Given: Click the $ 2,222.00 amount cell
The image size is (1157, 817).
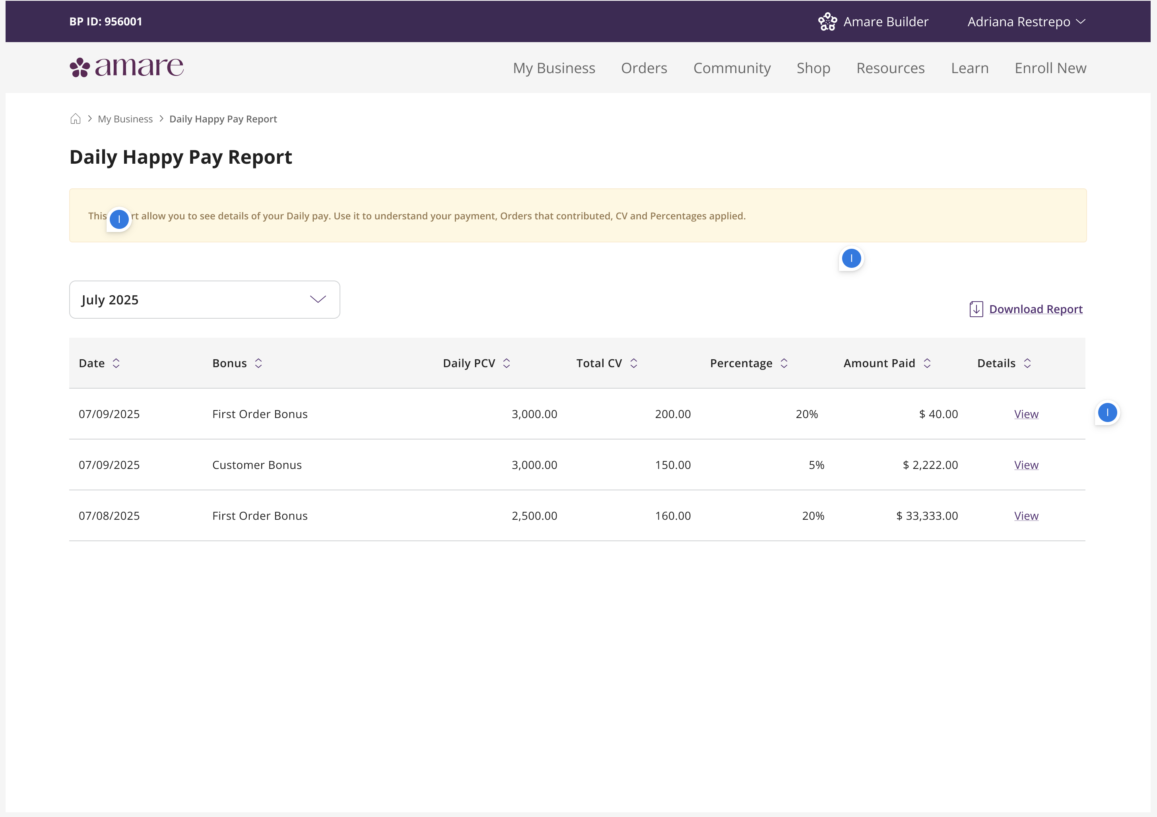Looking at the screenshot, I should tap(930, 465).
